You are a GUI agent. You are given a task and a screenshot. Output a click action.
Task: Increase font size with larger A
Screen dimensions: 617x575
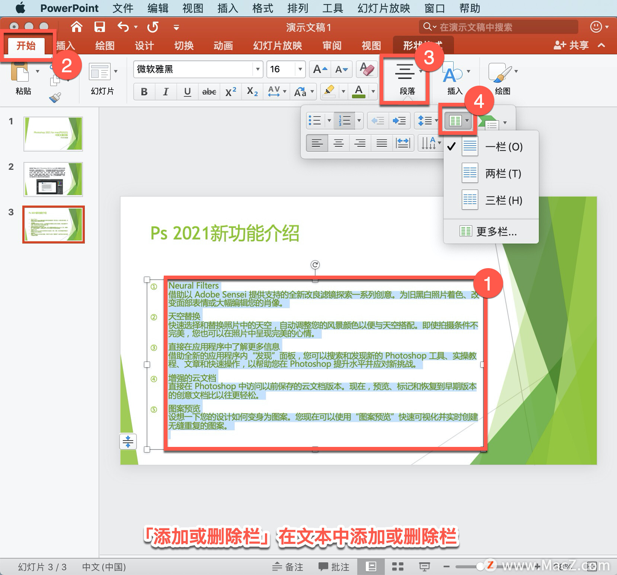320,69
